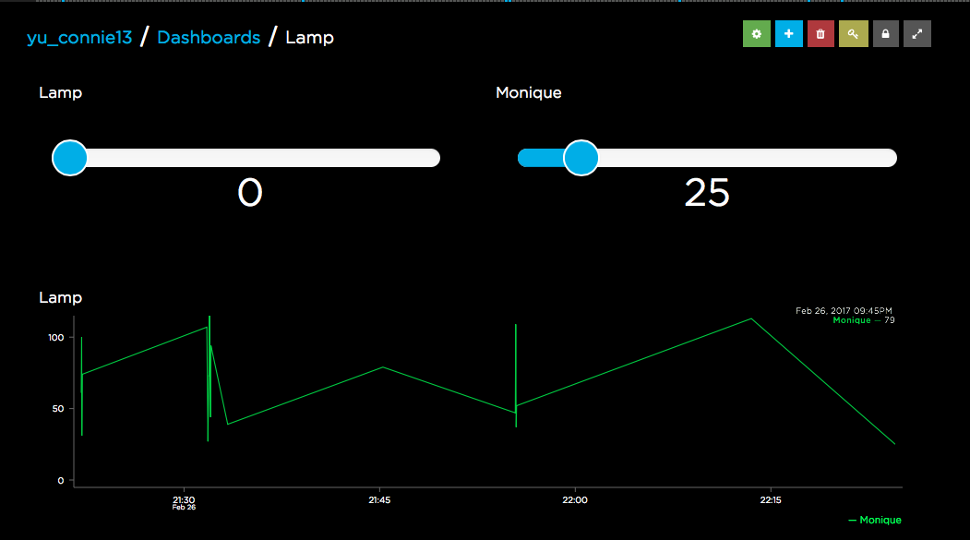The width and height of the screenshot is (970, 540).
Task: Select the Lamp slider block title
Action: (61, 93)
